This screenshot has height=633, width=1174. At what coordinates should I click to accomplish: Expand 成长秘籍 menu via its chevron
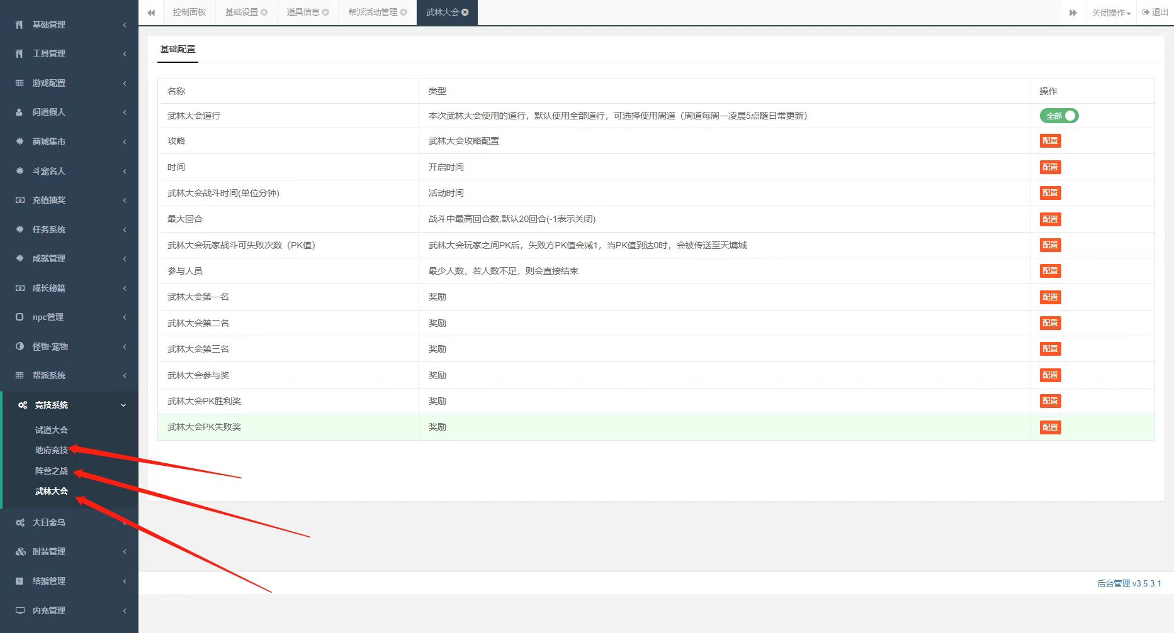125,288
